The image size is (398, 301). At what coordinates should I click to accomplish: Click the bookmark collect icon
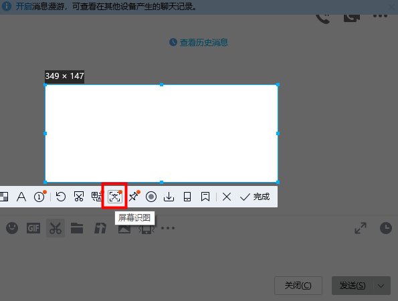205,197
